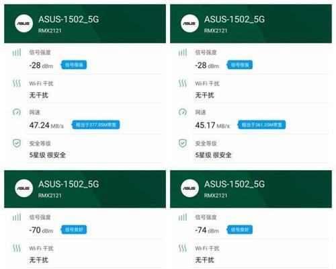Select Wi-Fi interference wave icon in 47.24 MB/s panel
The height and width of the screenshot is (269, 336).
[17, 83]
